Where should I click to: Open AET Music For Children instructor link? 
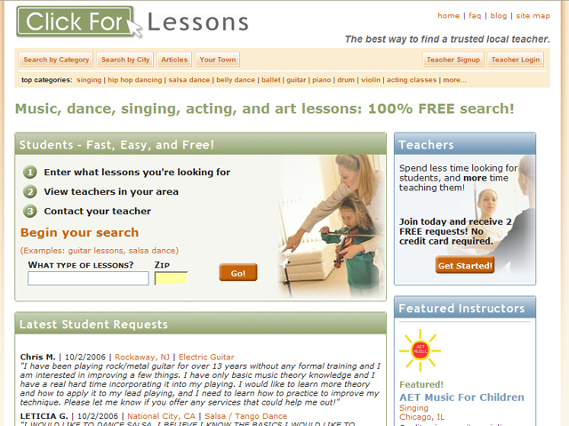[461, 398]
